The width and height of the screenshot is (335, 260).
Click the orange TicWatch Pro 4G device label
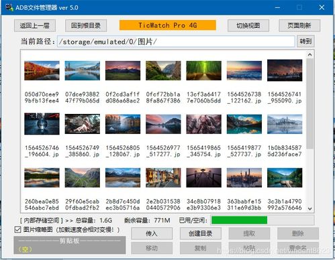click(168, 25)
